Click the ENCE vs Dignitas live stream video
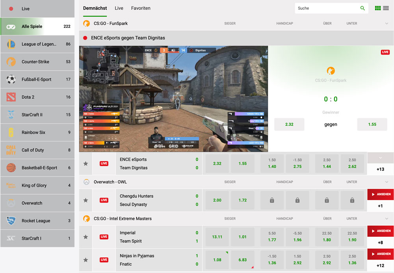The height and width of the screenshot is (273, 394). (173, 99)
